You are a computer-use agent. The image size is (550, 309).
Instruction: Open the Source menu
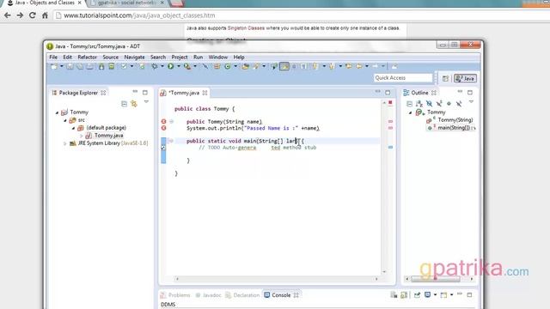(x=111, y=58)
